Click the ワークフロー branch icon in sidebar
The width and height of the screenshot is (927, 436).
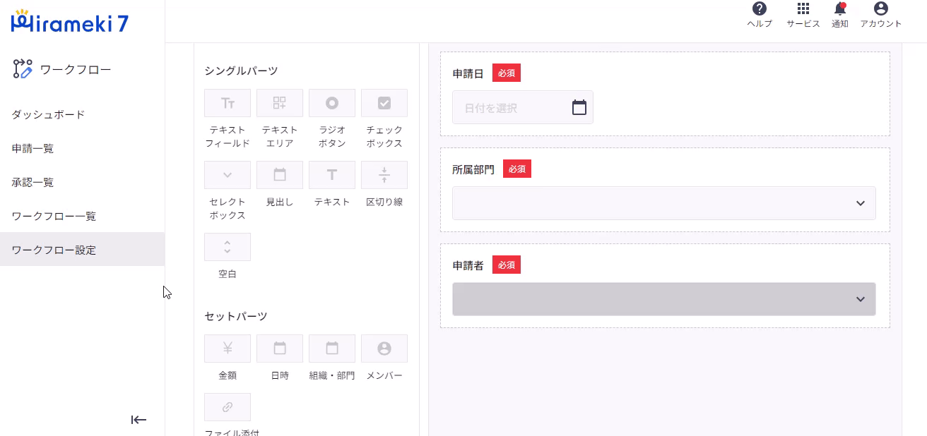23,68
